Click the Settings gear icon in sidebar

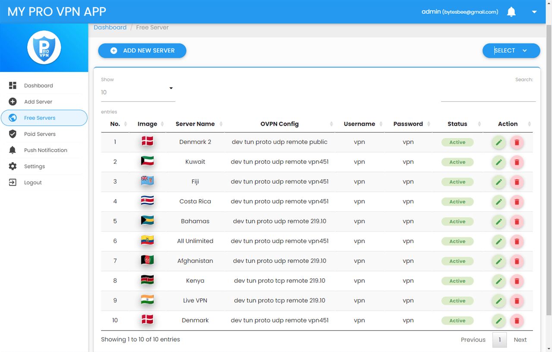click(x=13, y=166)
